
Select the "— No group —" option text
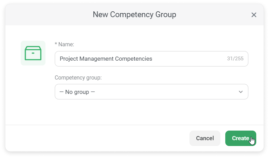pyautogui.click(x=77, y=92)
